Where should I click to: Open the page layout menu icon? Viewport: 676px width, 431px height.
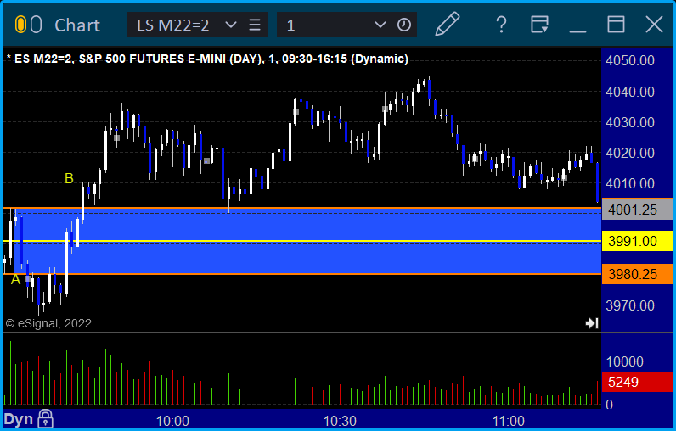[x=539, y=25]
